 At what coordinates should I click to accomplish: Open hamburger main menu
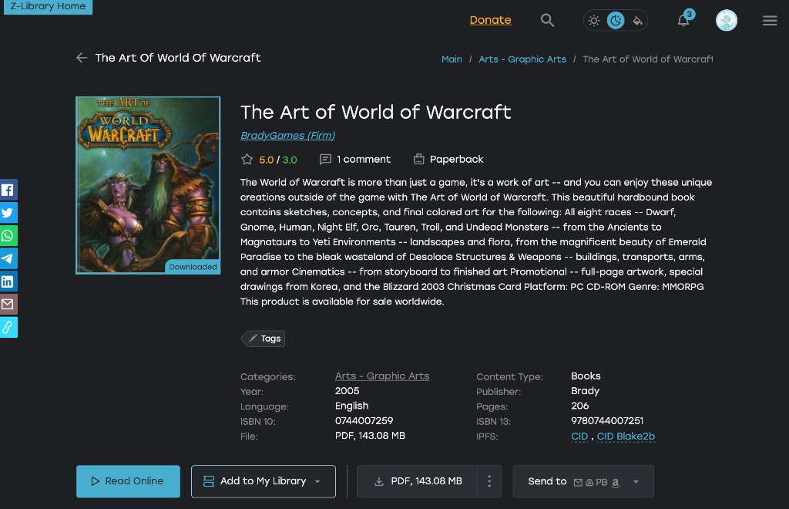(770, 21)
